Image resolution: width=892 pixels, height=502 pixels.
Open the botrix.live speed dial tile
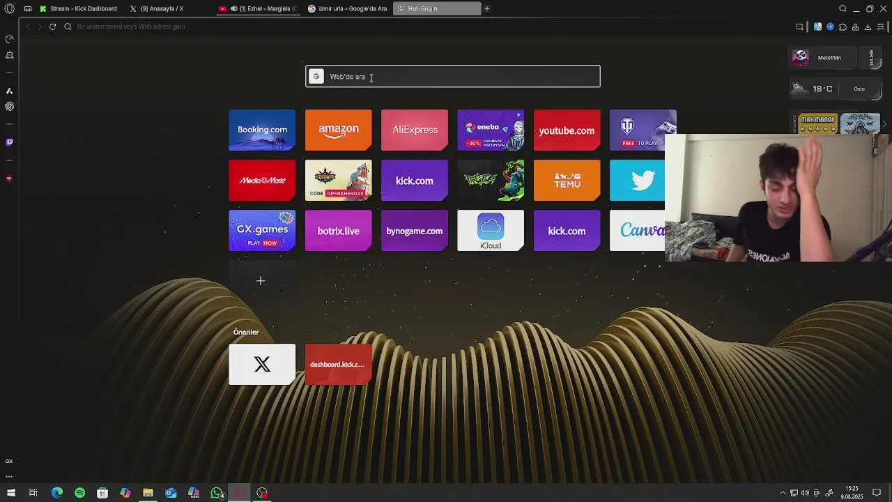pos(338,230)
